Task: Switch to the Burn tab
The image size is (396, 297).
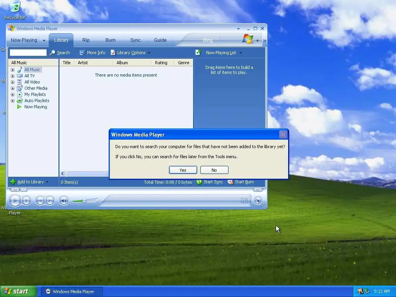Action: tap(110, 40)
